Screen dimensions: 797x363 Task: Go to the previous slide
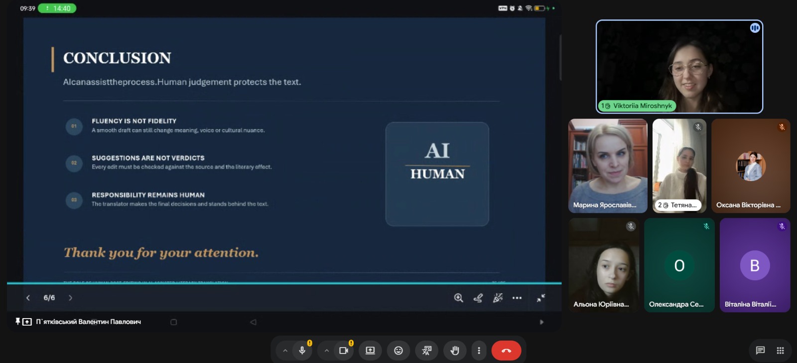coord(28,298)
